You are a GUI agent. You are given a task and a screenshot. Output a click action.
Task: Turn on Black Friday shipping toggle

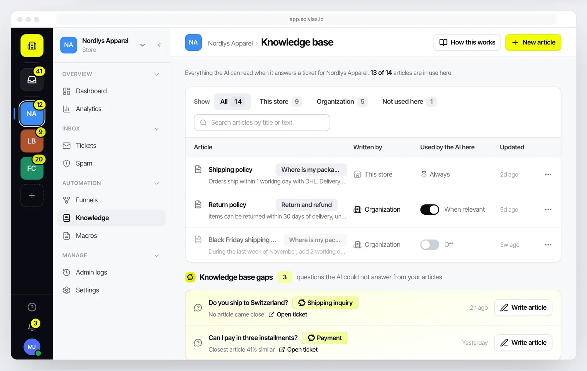pos(430,245)
